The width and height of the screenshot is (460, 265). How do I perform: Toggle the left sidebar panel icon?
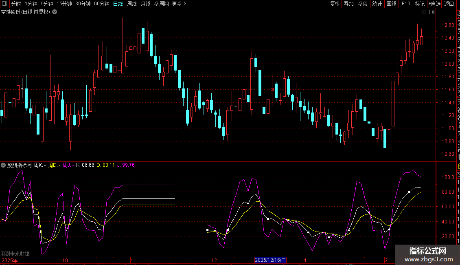click(x=5, y=4)
